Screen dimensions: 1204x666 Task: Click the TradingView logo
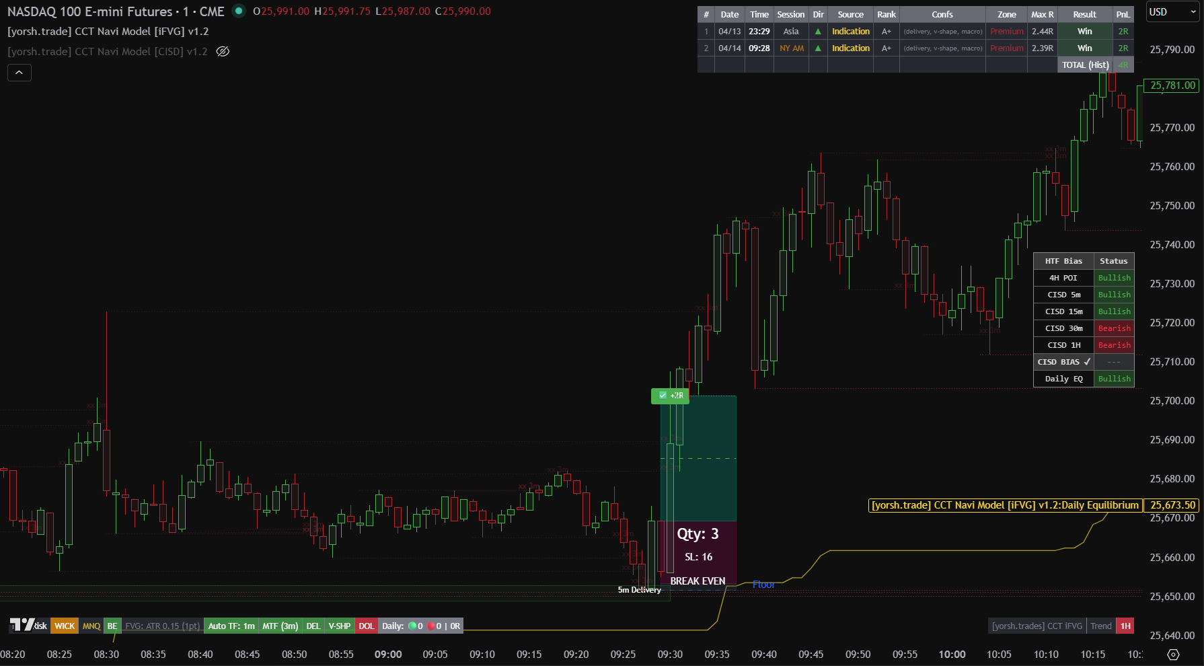coord(21,625)
